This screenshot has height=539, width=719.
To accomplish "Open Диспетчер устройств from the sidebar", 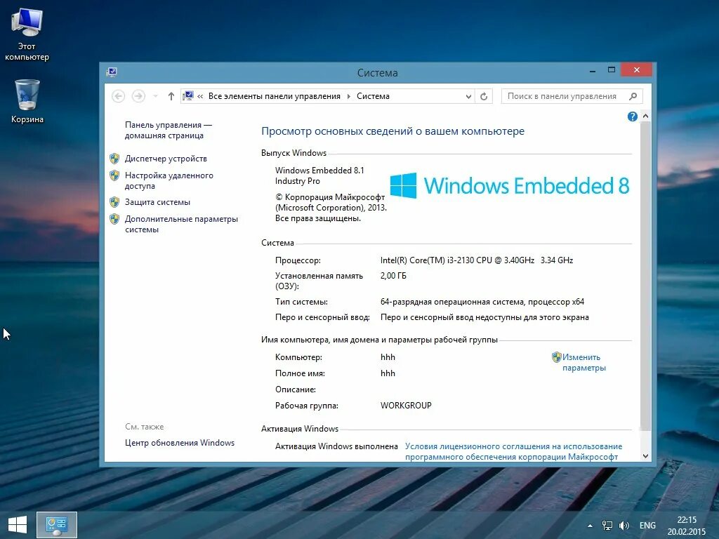I will click(164, 159).
